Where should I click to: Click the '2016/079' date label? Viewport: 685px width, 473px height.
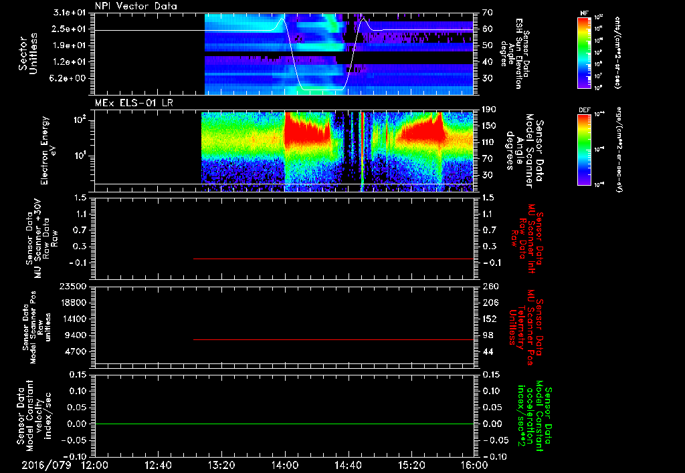click(46, 465)
